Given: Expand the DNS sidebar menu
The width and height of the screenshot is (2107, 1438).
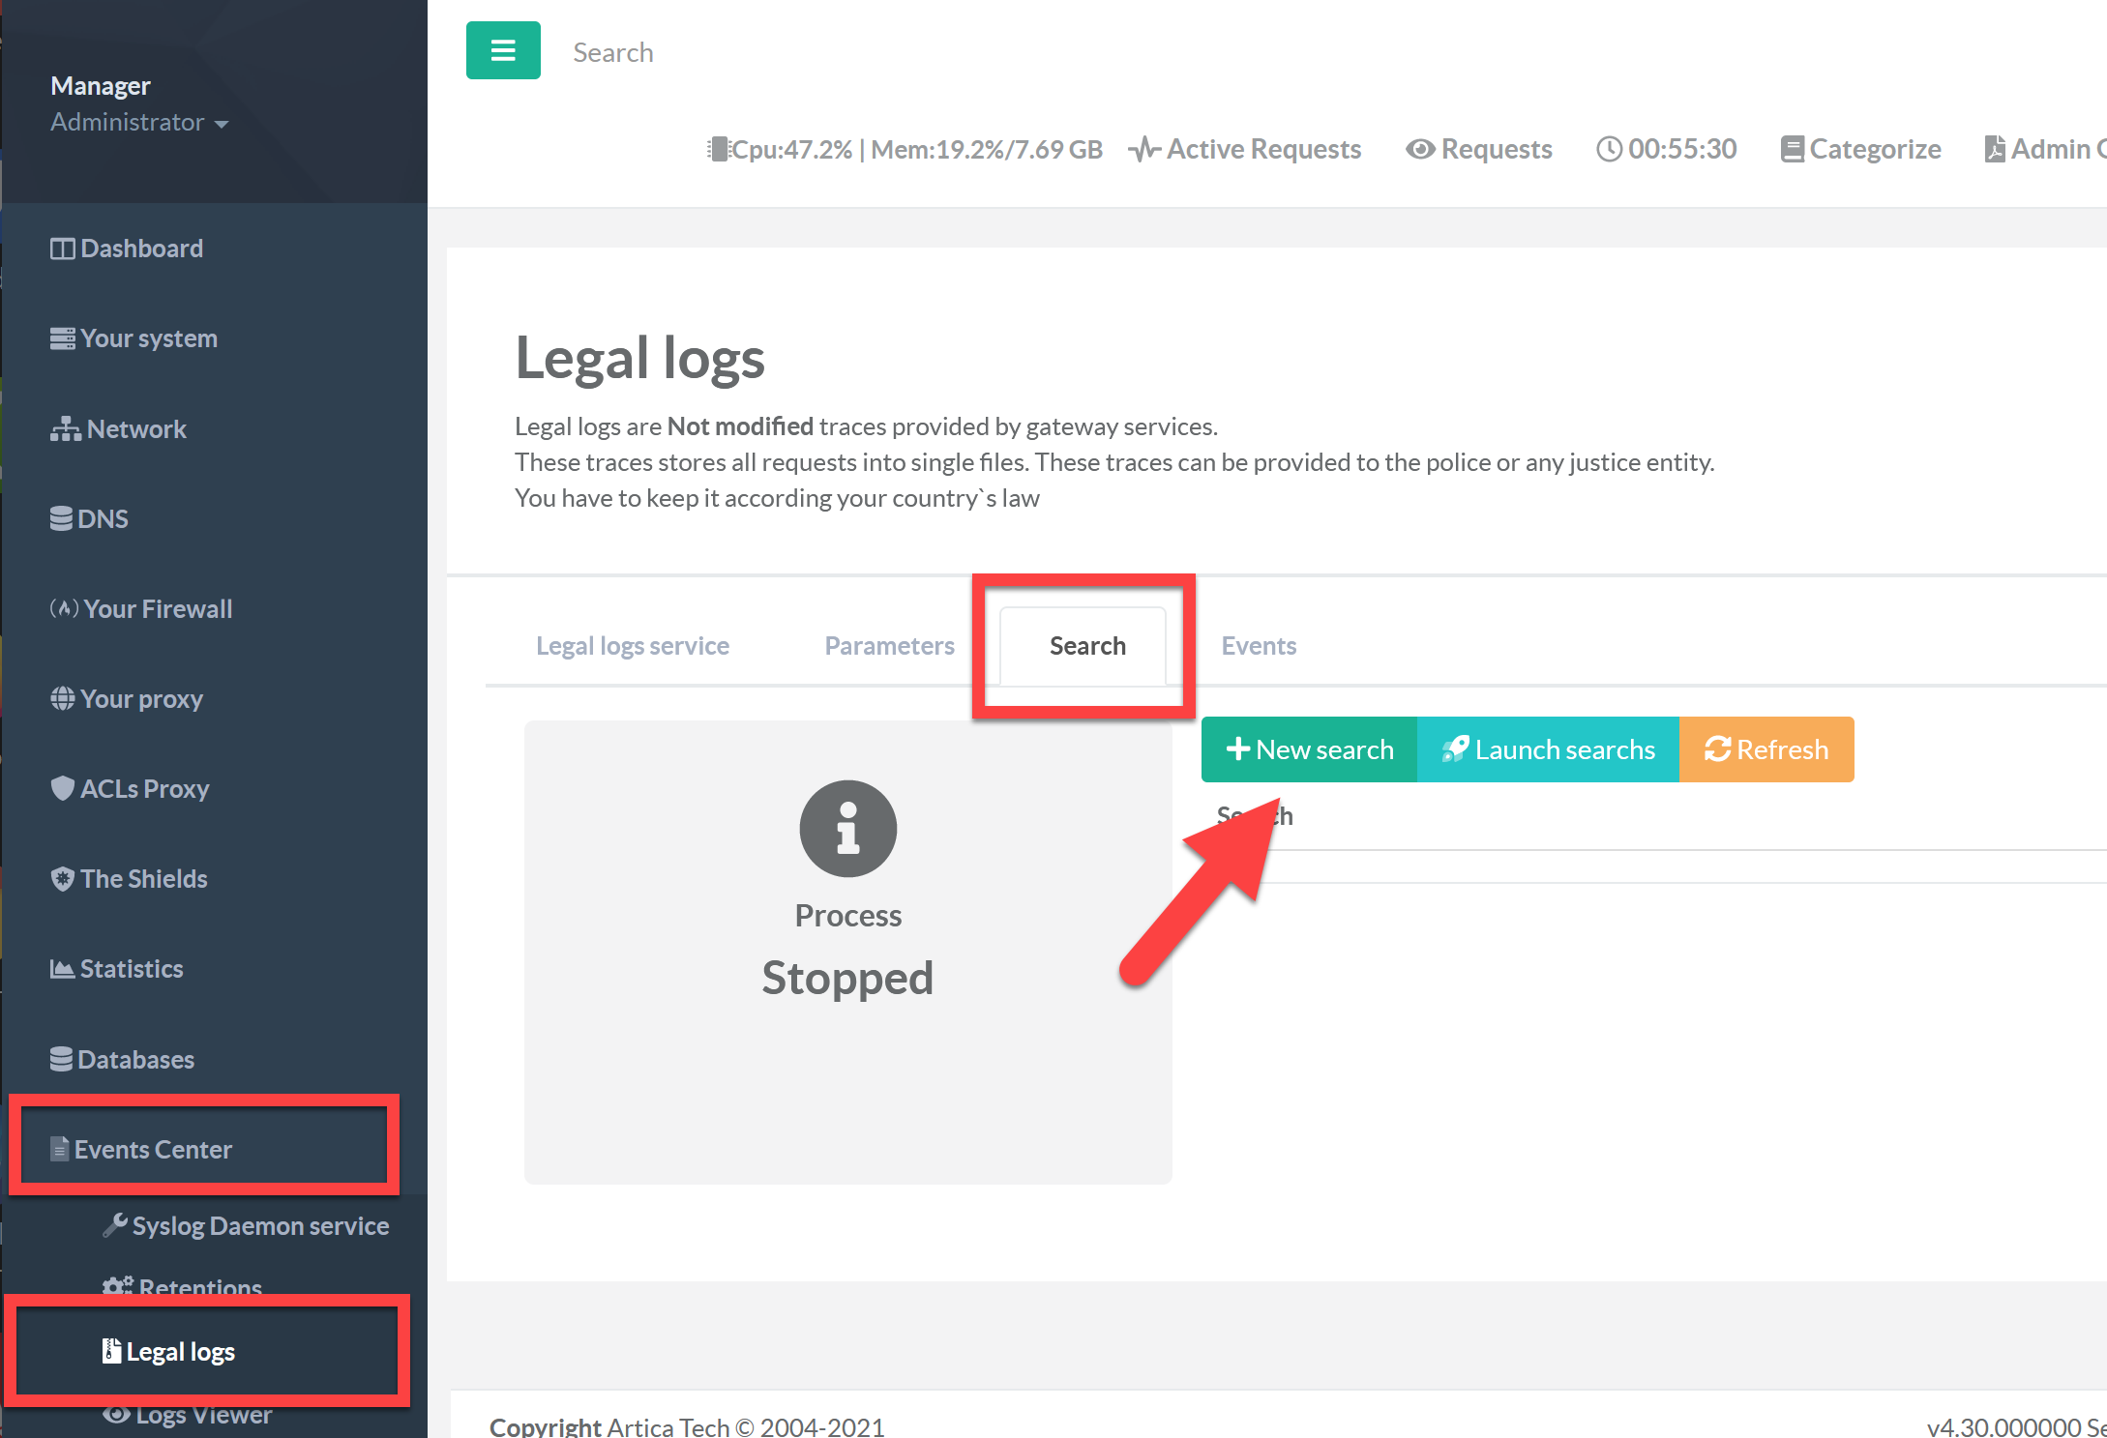Looking at the screenshot, I should [89, 518].
